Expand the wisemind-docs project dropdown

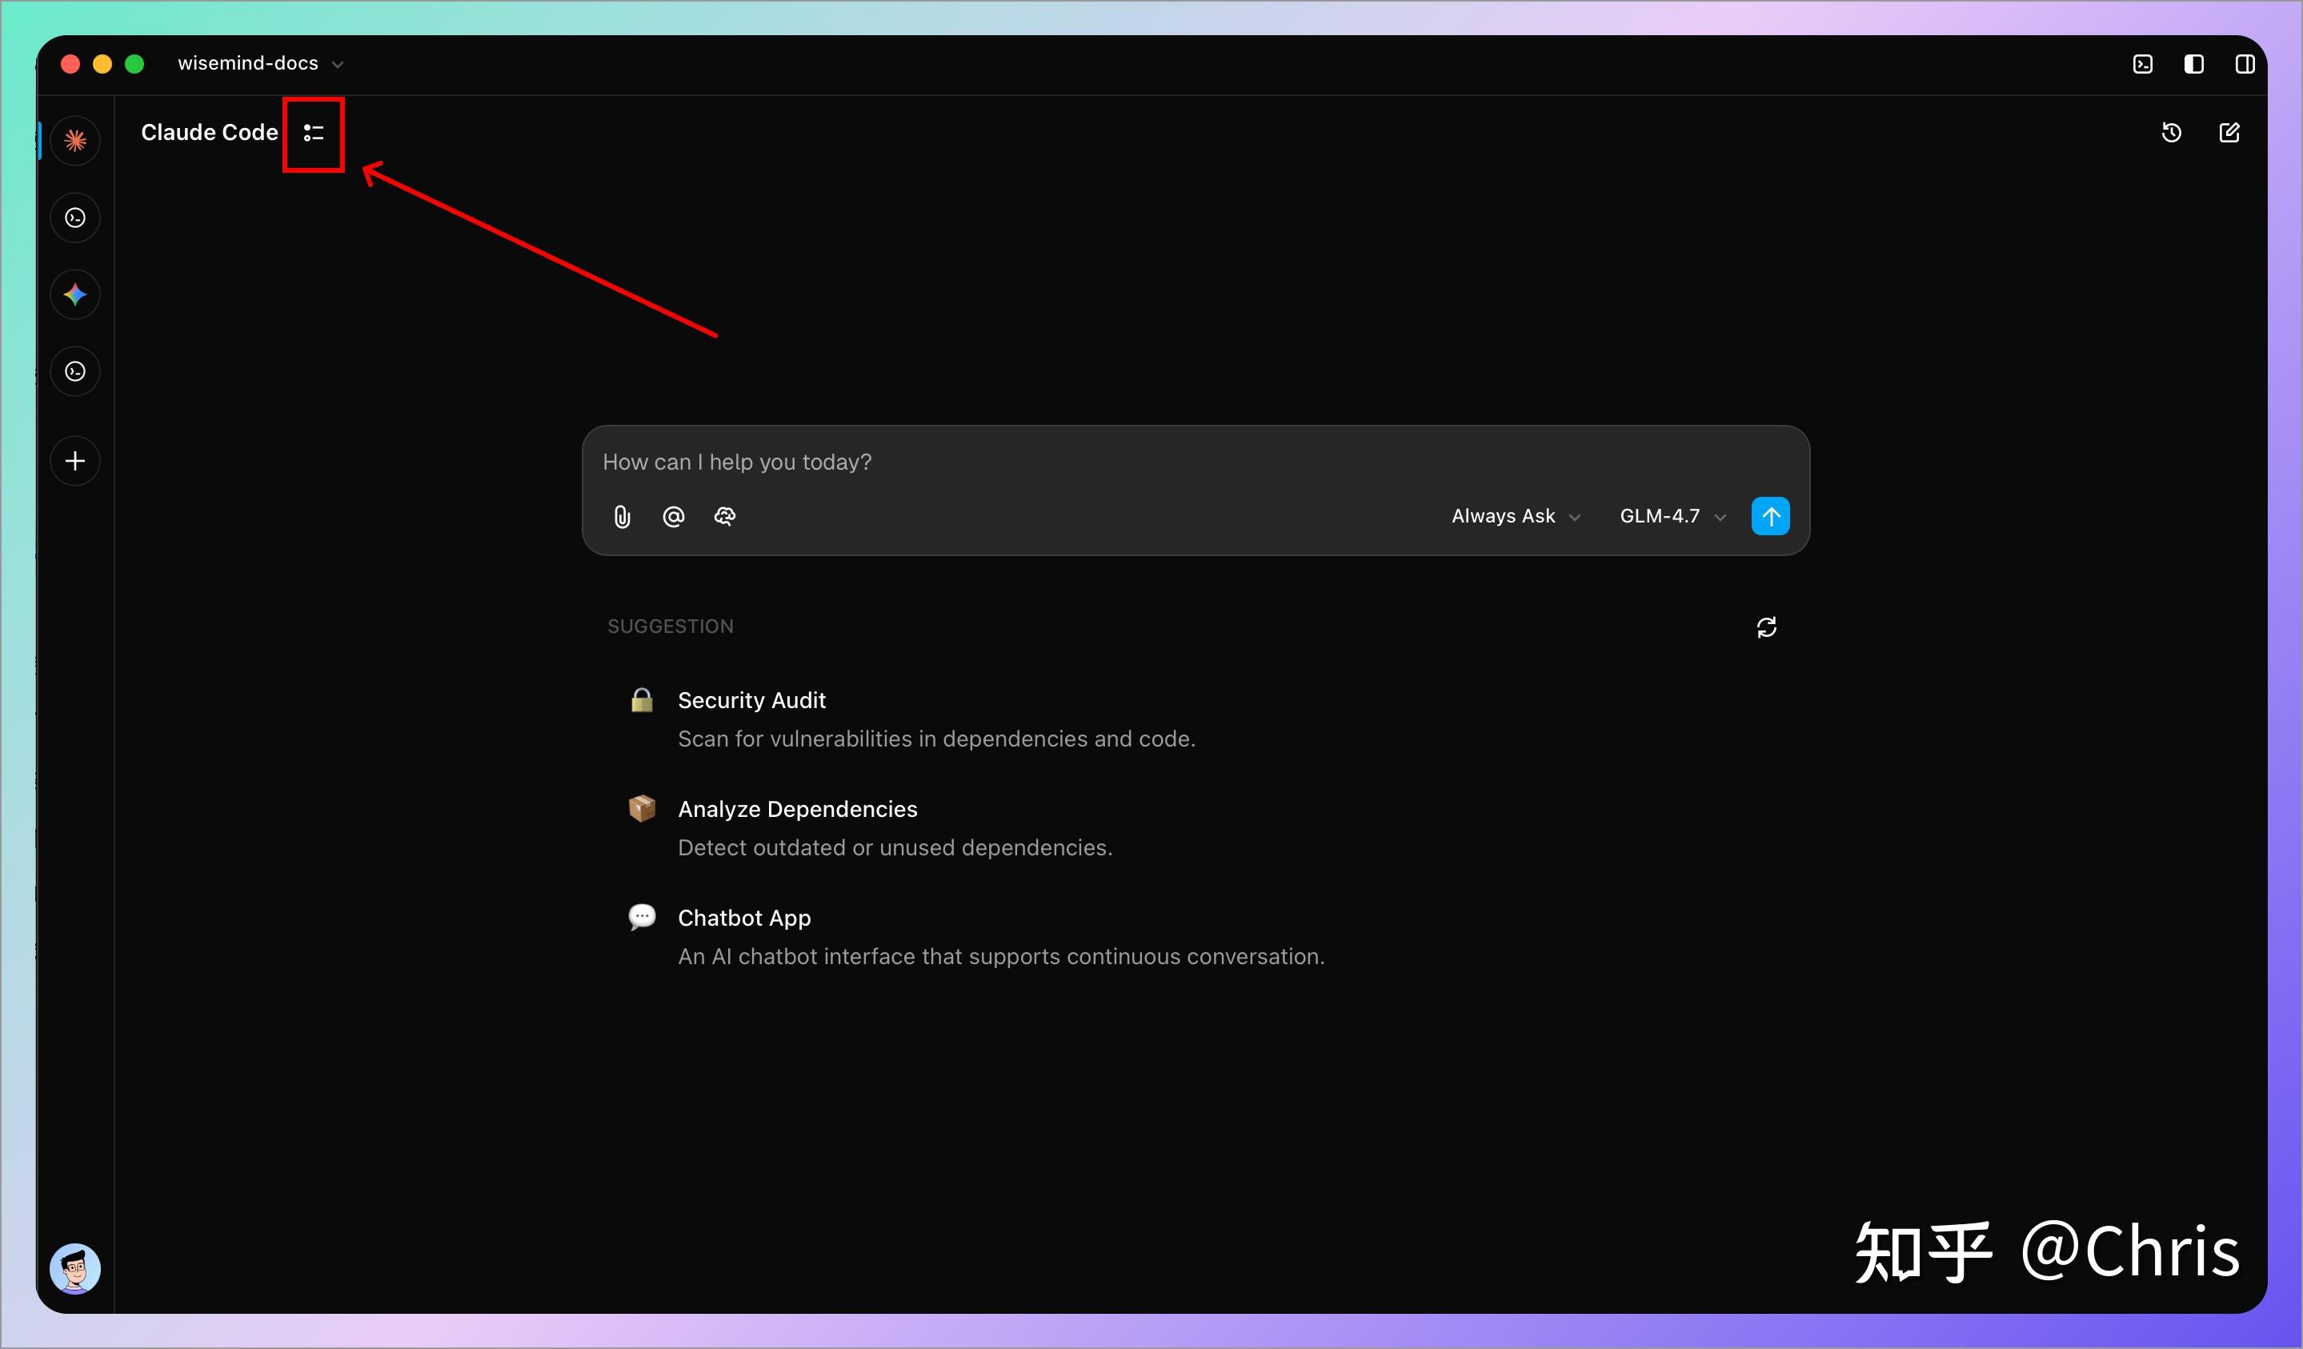click(x=260, y=64)
